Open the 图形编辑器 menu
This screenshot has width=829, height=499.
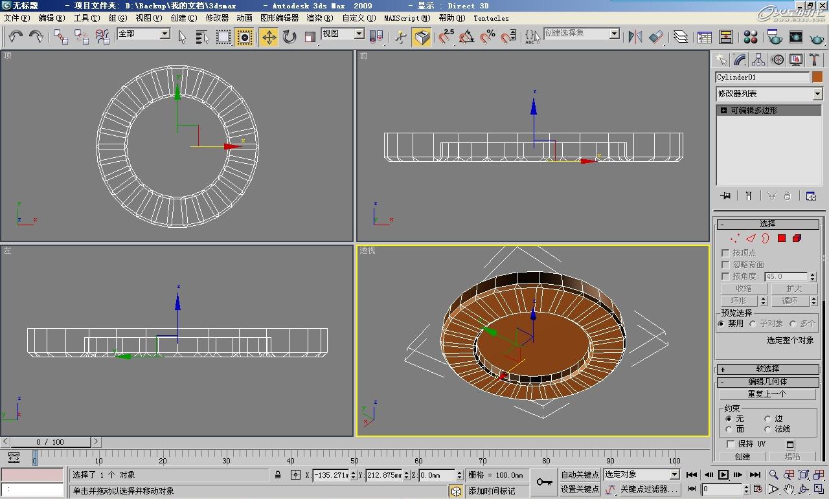pos(280,18)
